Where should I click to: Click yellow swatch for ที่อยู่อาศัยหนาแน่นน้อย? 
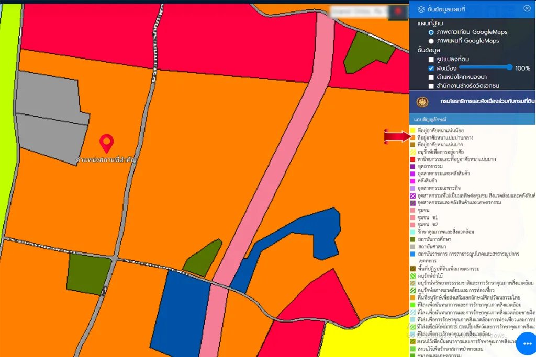click(x=412, y=130)
